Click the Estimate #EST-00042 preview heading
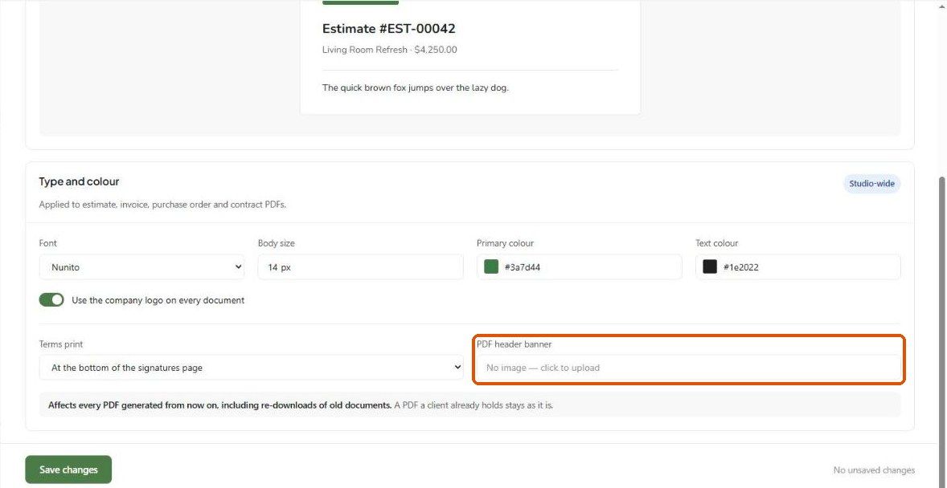This screenshot has height=488, width=947. click(x=389, y=28)
